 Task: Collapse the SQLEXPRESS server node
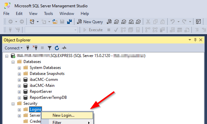[x=7, y=56]
